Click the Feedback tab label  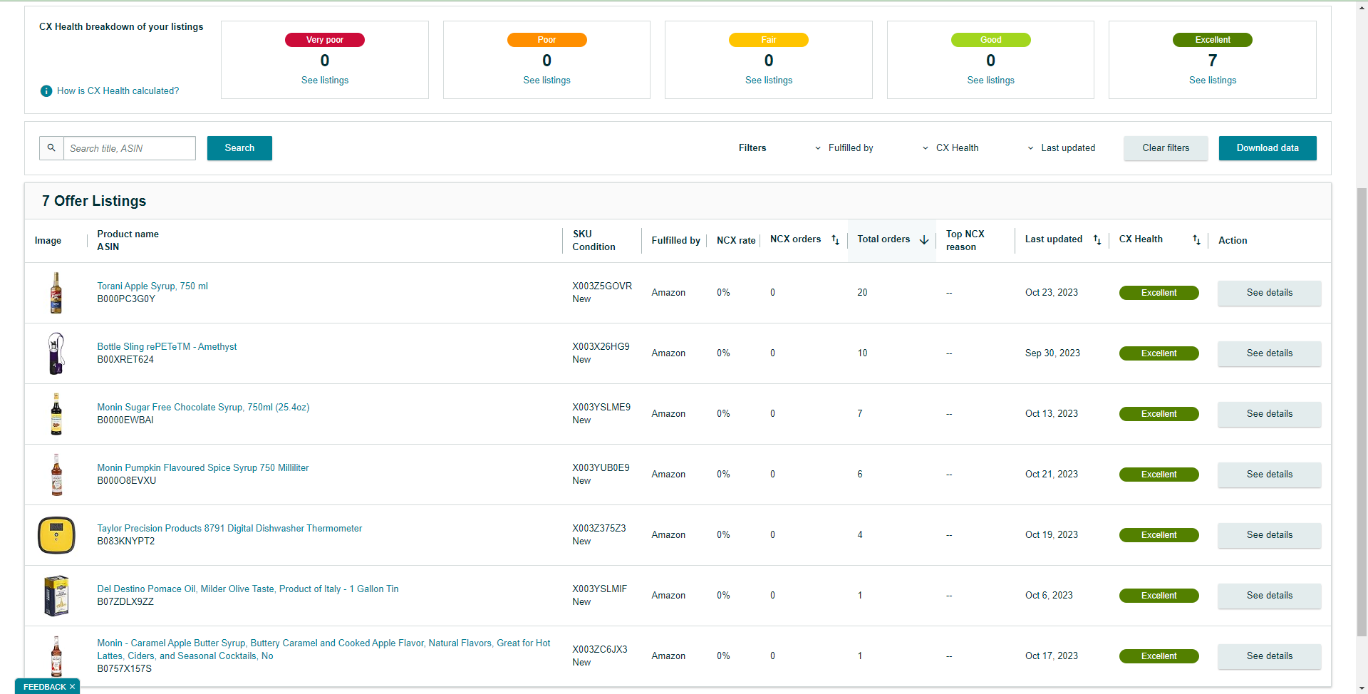click(44, 687)
